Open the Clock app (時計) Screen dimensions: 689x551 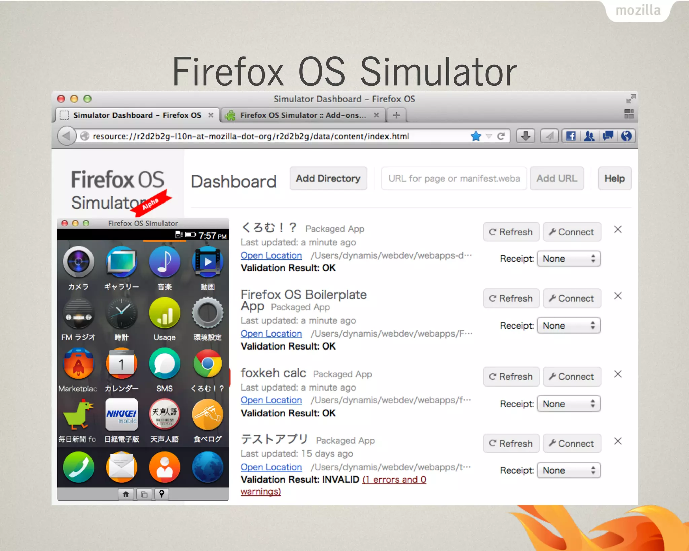[121, 313]
